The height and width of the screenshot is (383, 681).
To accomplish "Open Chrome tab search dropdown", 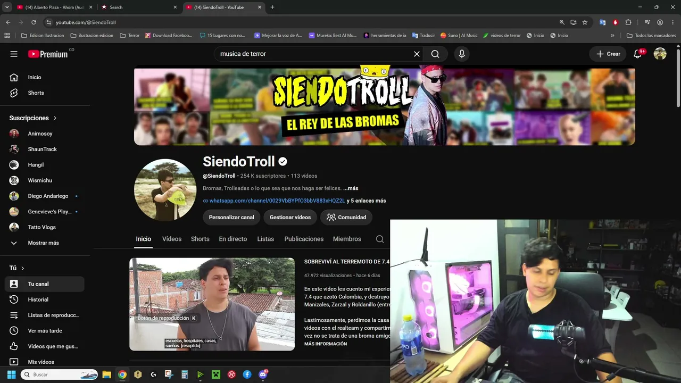I will point(7,7).
